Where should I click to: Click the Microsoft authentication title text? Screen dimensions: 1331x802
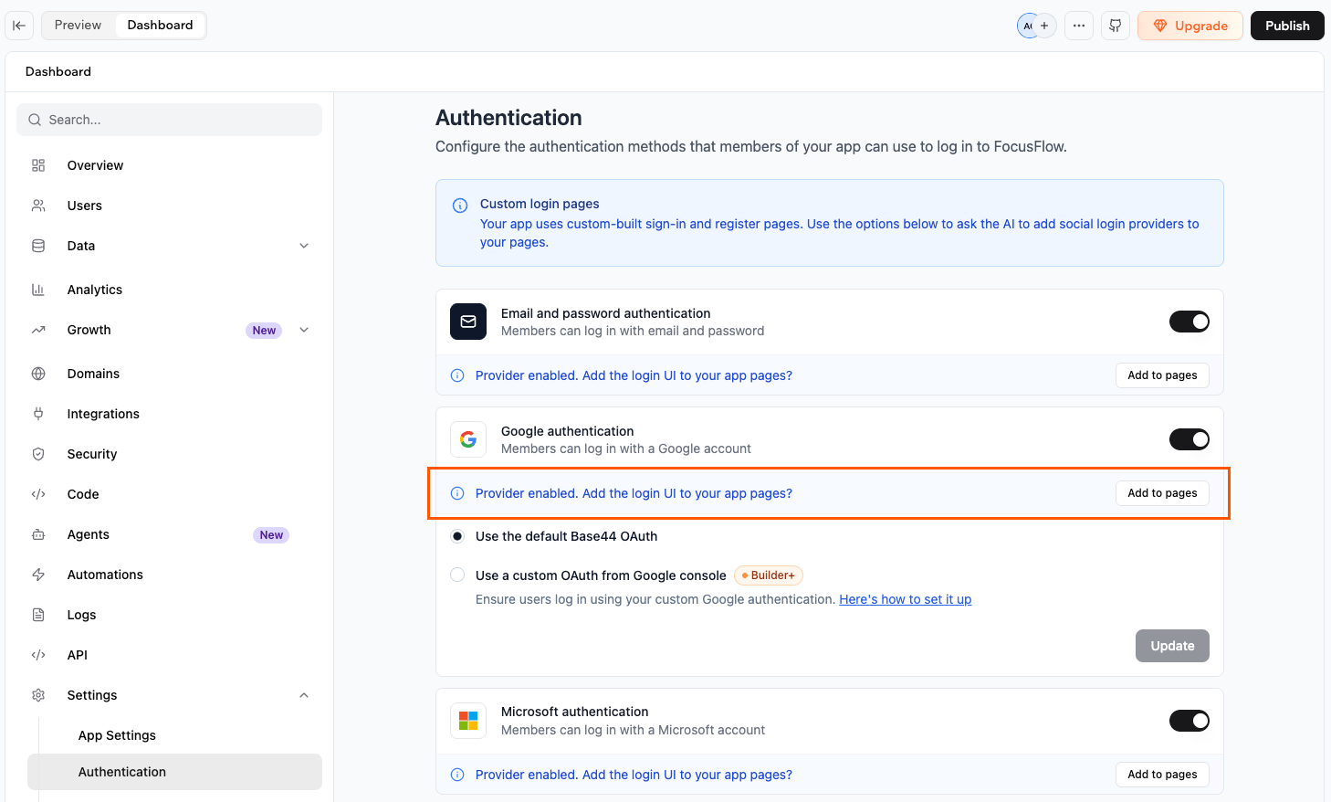[x=574, y=712]
